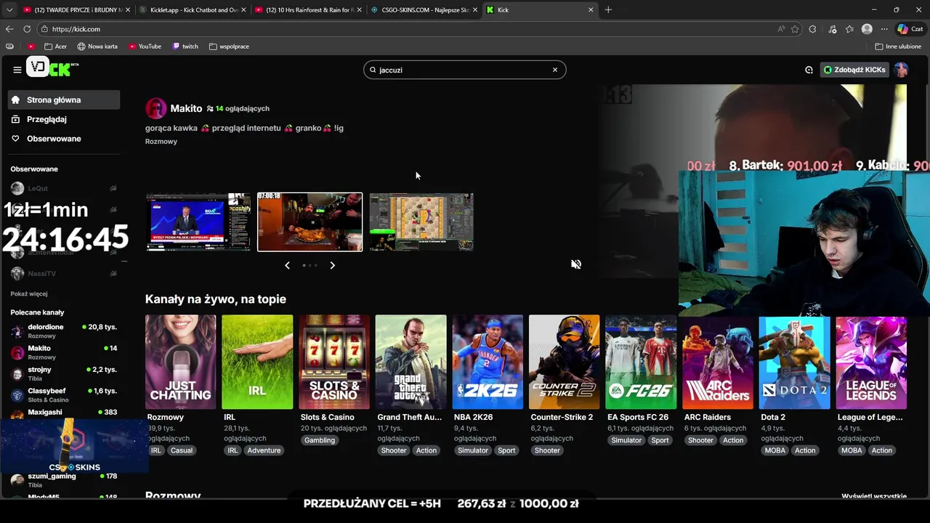Unmute the featured stream preview
This screenshot has width=930, height=523.
click(576, 264)
